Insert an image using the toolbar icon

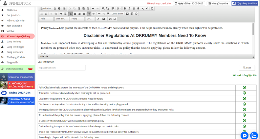tap(127, 14)
